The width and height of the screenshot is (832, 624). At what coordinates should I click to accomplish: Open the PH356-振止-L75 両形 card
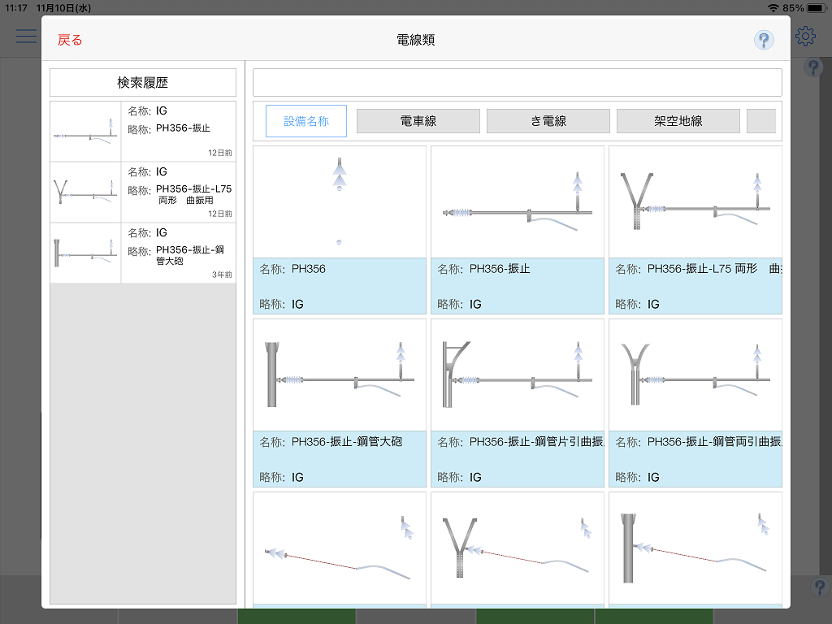tap(695, 230)
